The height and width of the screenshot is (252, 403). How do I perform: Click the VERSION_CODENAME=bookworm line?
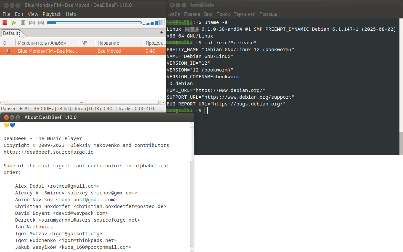pos(203,77)
